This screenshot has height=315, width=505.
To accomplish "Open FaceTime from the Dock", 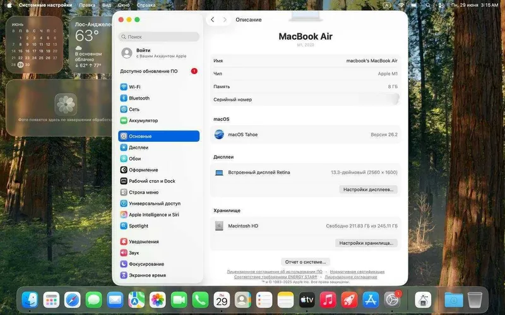I will pyautogui.click(x=179, y=300).
